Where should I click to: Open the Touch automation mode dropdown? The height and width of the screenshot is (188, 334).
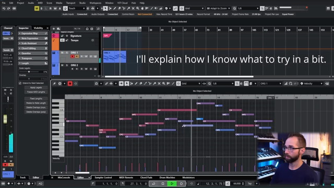[77, 8]
